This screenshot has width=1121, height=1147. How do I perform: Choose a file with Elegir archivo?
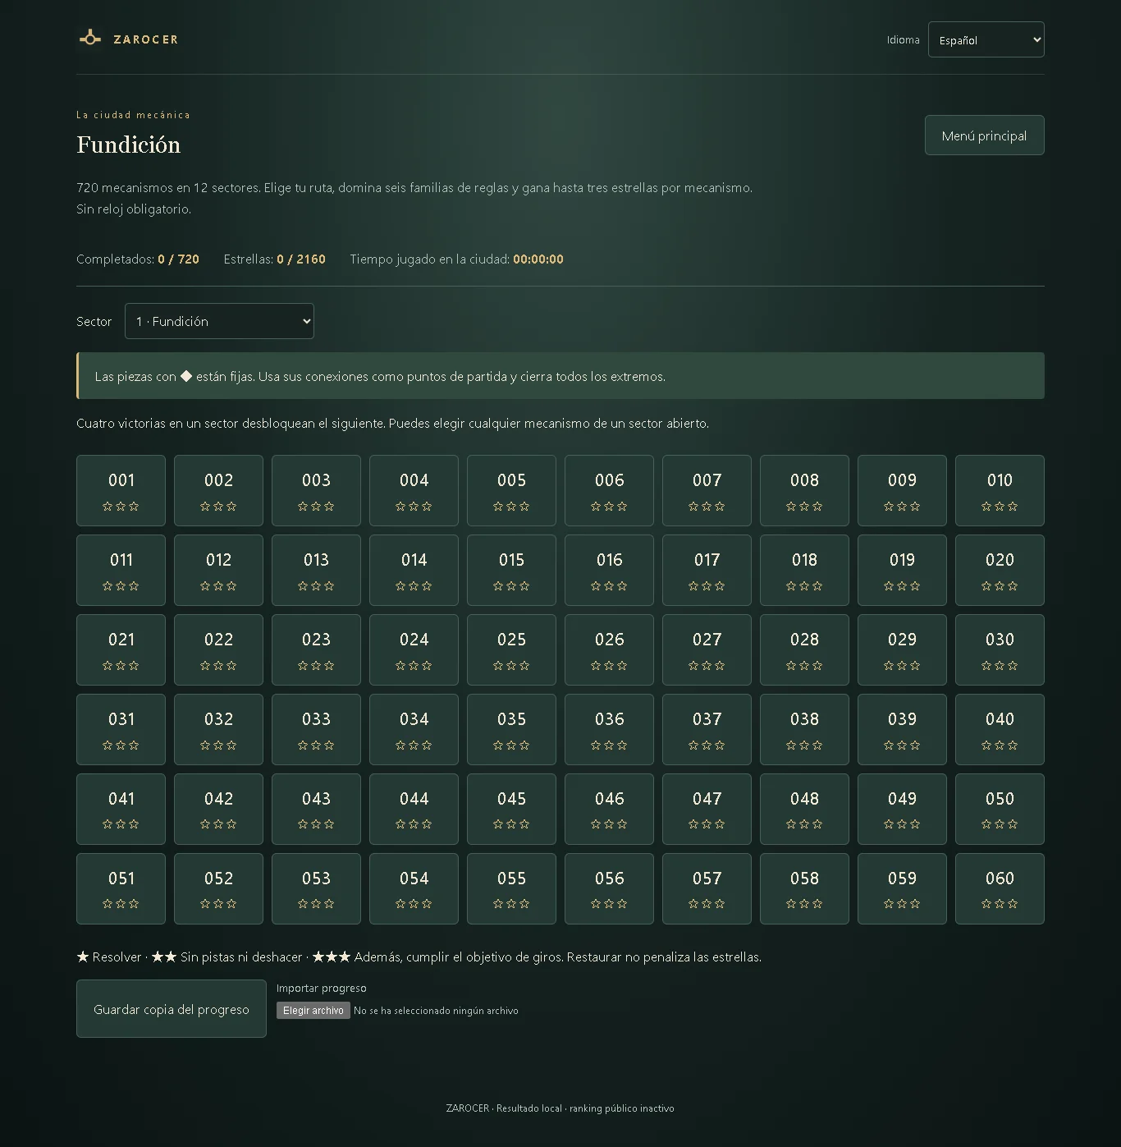pos(313,1011)
